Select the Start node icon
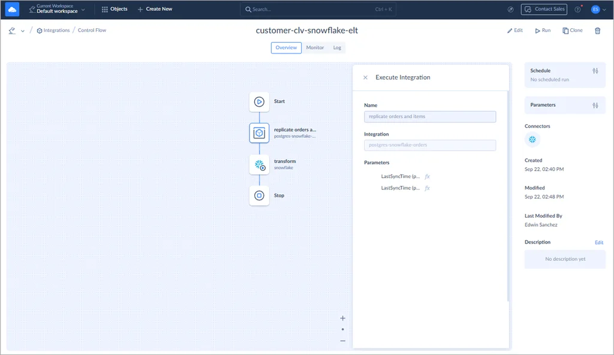Screen dimensions: 614x355 click(259, 102)
